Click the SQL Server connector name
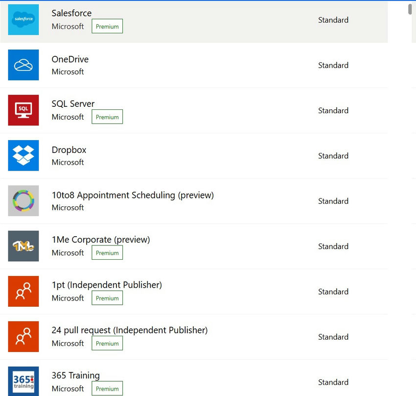This screenshot has width=416, height=396. point(73,104)
